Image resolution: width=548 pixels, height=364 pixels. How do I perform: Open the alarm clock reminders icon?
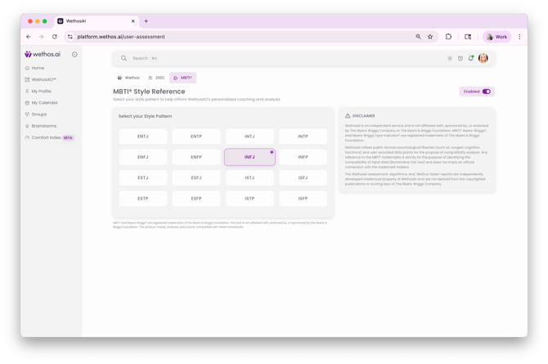coord(460,58)
